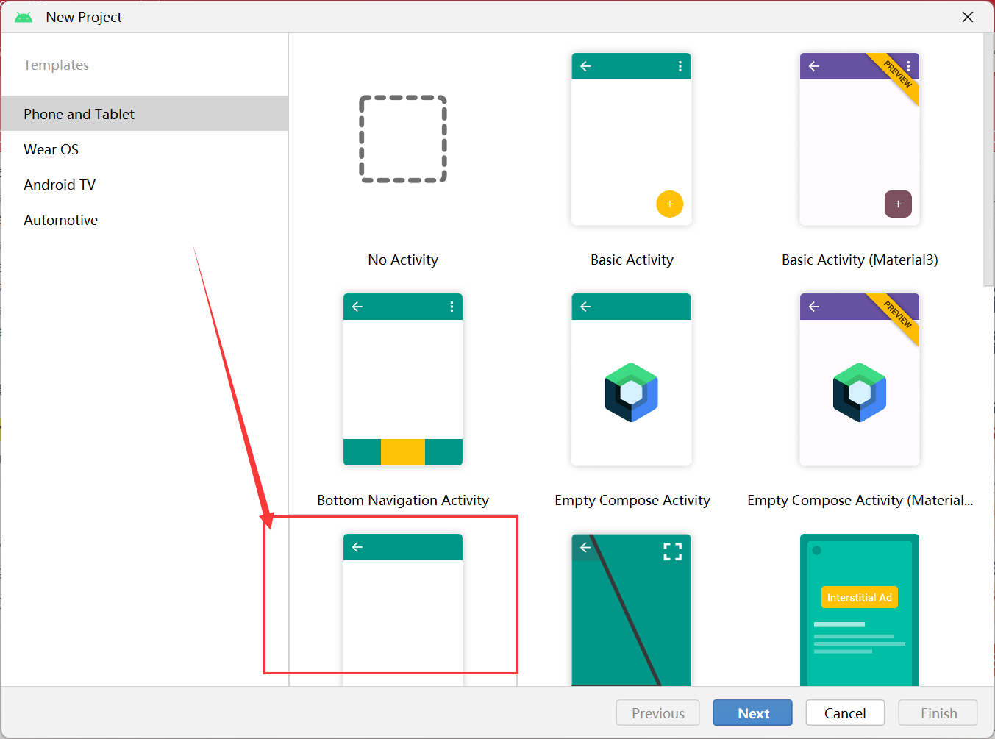Click the Cancel button
Viewport: 995px width, 739px height.
845,713
